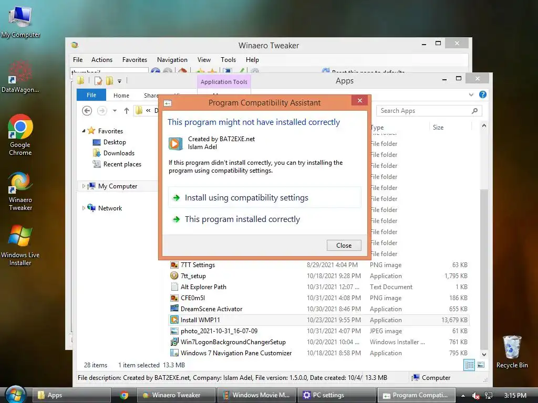Switch to Winaero Tweaker taskbar button
This screenshot has height=403, width=538.
tap(177, 395)
